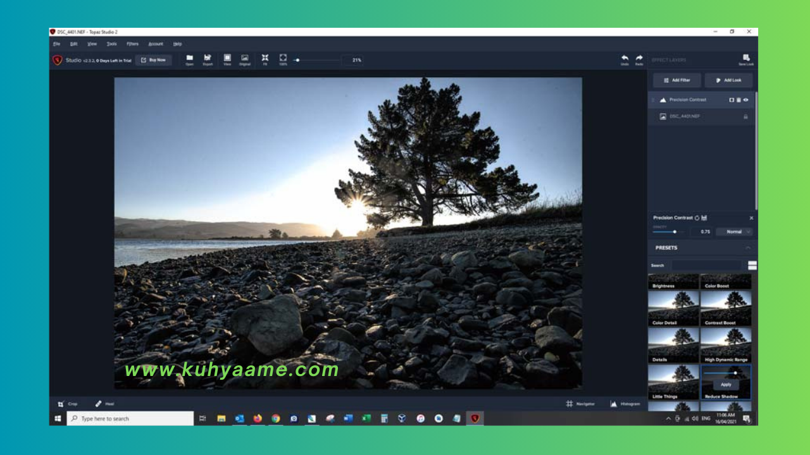
Task: Click the Open folder icon
Action: point(189,59)
